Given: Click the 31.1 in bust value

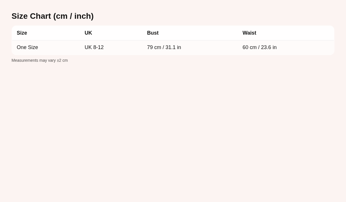Looking at the screenshot, I should (173, 47).
